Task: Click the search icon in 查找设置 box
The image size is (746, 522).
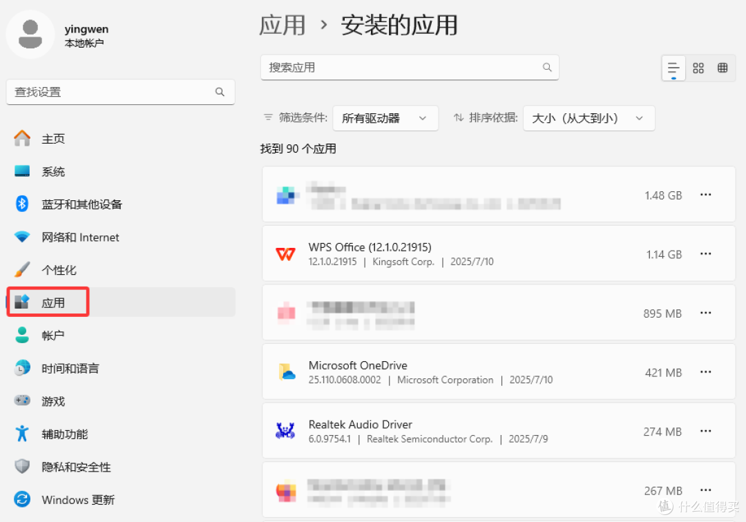Action: click(x=220, y=92)
